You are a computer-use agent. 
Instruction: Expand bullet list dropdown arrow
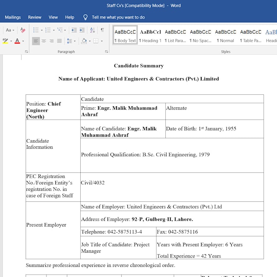click(x=42, y=30)
